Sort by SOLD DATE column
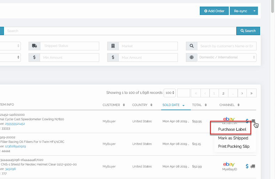Viewport: 275px width, 179px height. pos(173,105)
